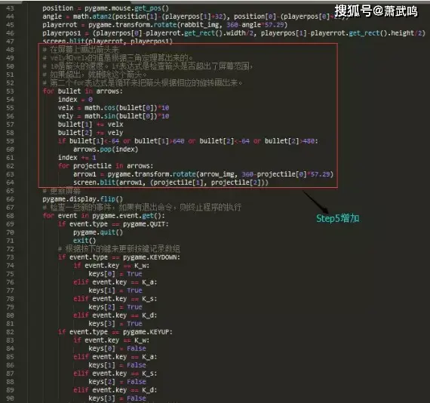
Task: Click 'if event.type == pygame.KEYDOWN:' line
Action: 119,257
